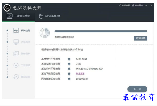Screen dimensions: 157x106
Task: Click the official website home icon
Action: click(x=133, y=5)
